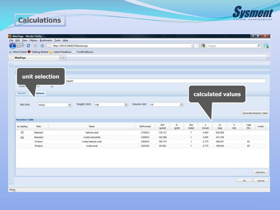Select the Acetic anhydride name cell
Screen dimensions: 280x210
[92, 137]
